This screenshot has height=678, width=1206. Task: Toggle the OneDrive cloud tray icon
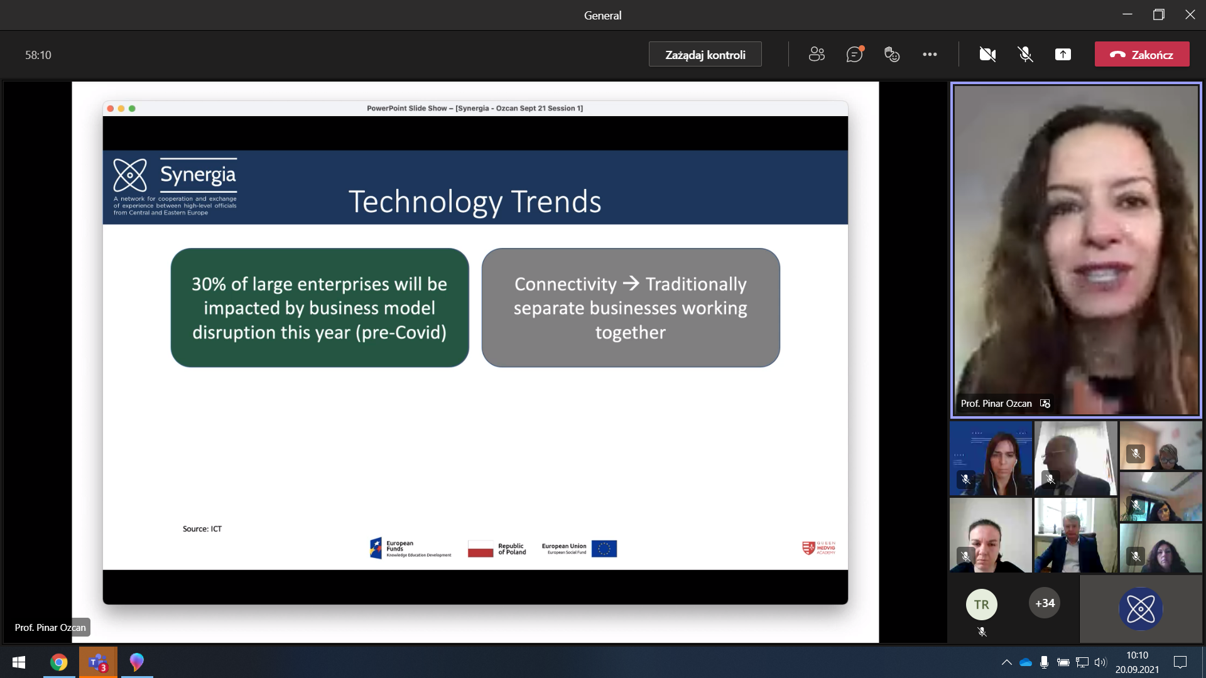click(1026, 662)
